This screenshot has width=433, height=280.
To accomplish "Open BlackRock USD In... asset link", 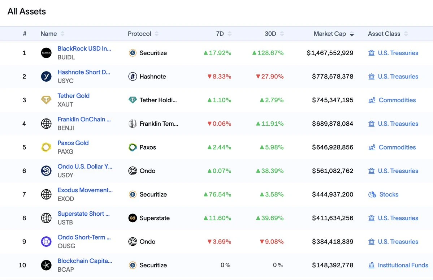I will tap(84, 48).
